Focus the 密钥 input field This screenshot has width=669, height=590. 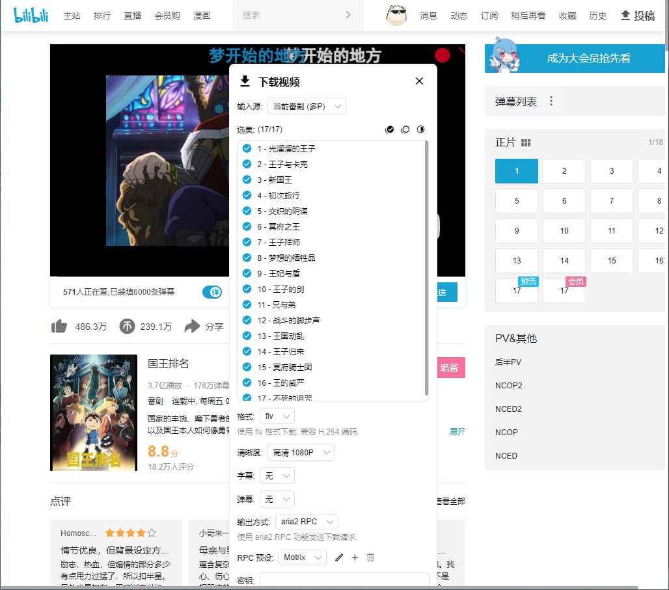coord(344,580)
